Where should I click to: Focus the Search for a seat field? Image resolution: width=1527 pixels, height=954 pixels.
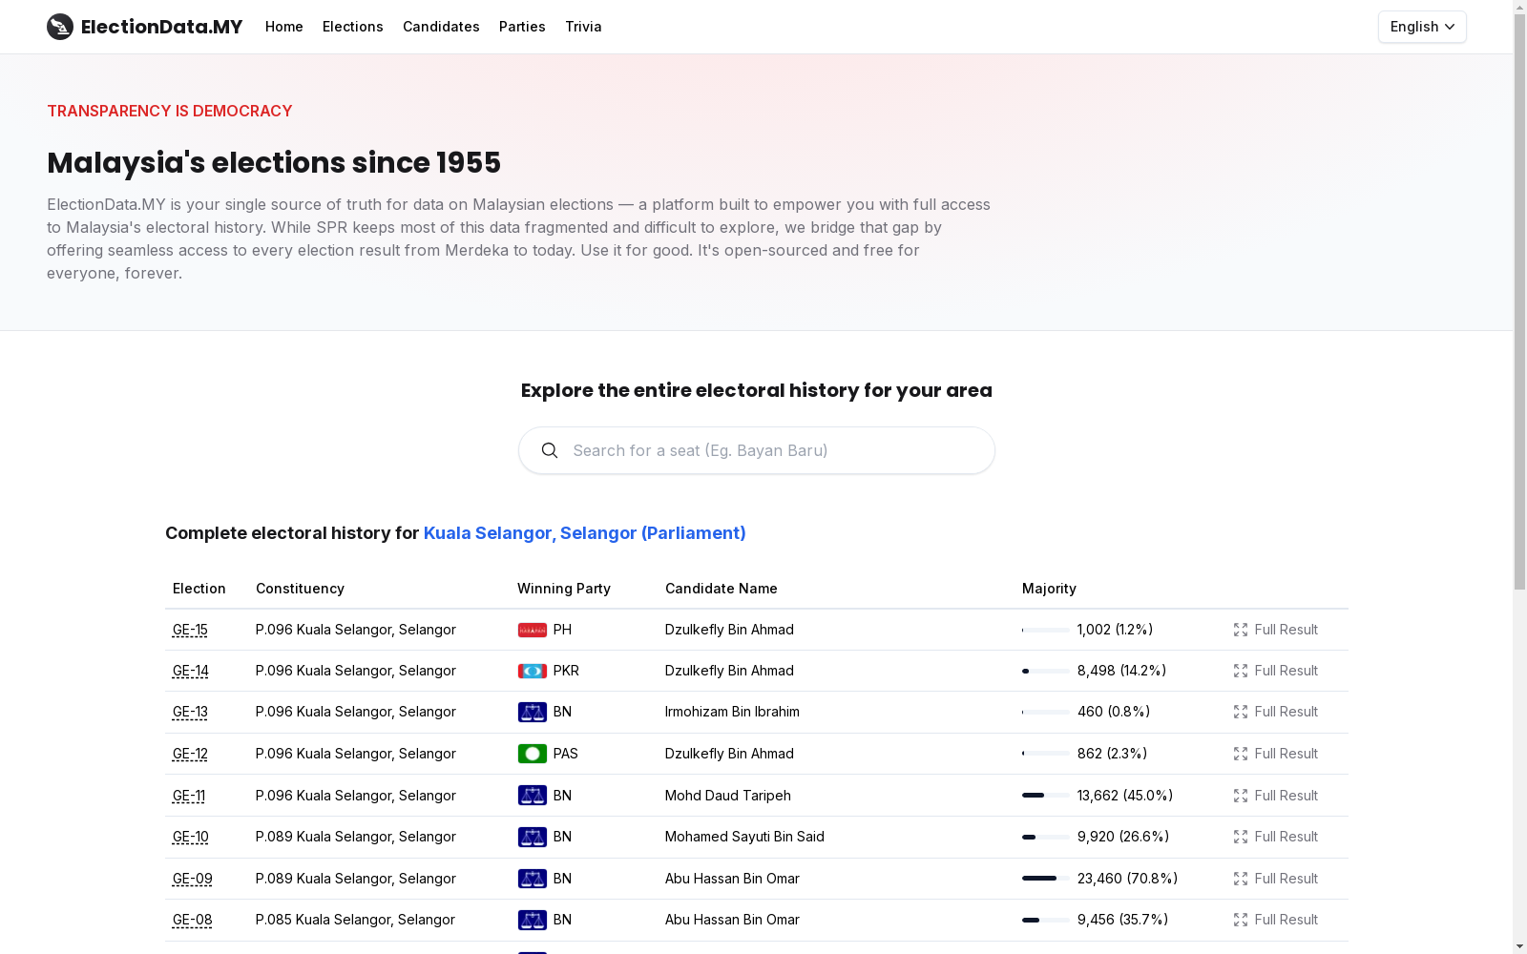click(x=757, y=450)
